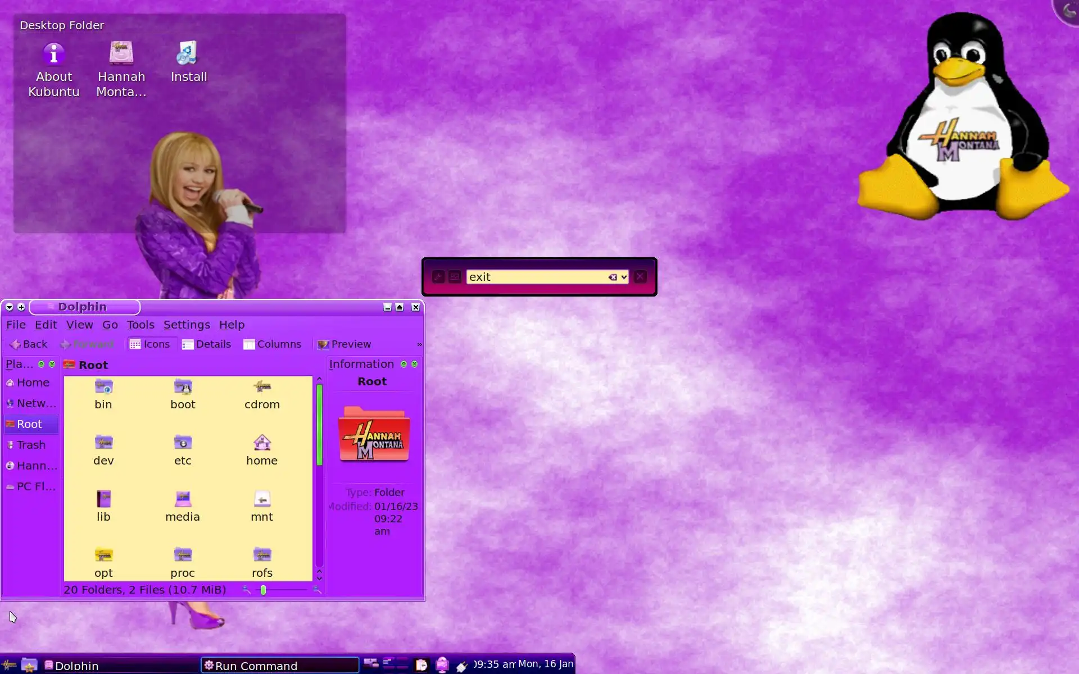Adjust the icon zoom slider in status bar

tap(263, 590)
